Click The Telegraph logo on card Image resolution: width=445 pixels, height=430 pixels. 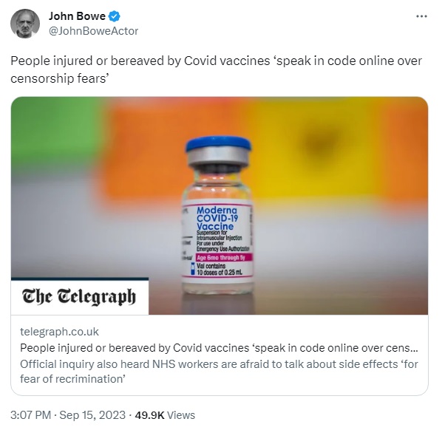pyautogui.click(x=79, y=296)
